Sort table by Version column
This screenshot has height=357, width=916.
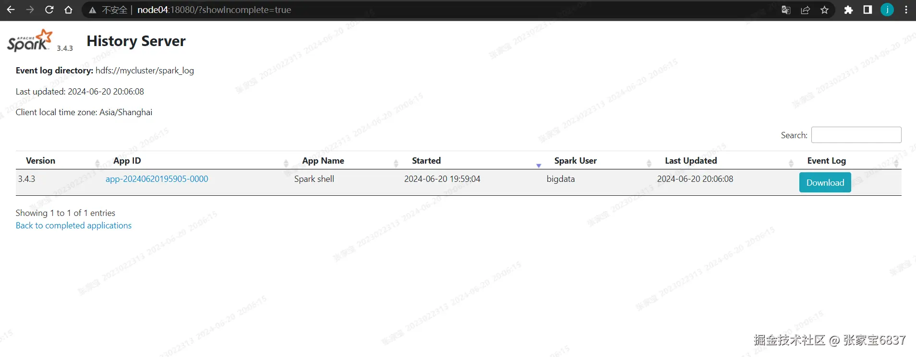coord(40,161)
